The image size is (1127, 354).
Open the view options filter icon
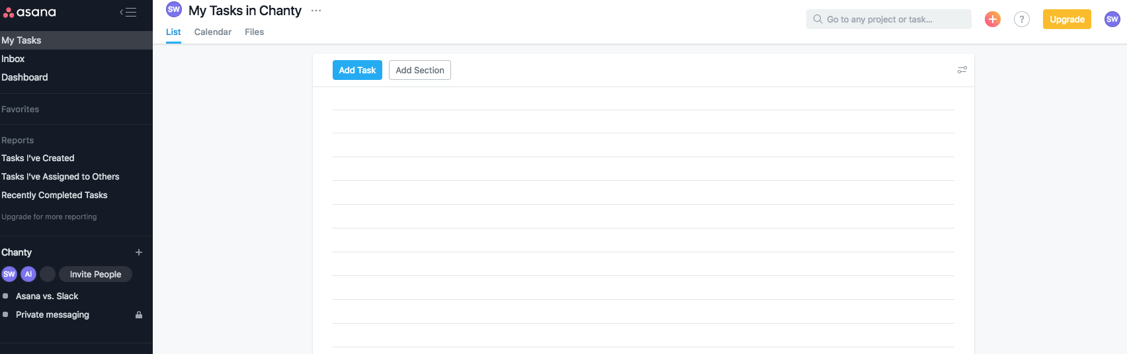pos(962,69)
